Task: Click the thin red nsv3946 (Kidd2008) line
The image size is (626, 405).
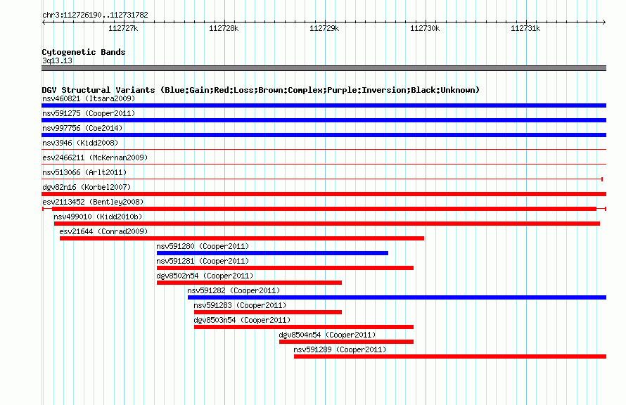Action: pos(324,150)
